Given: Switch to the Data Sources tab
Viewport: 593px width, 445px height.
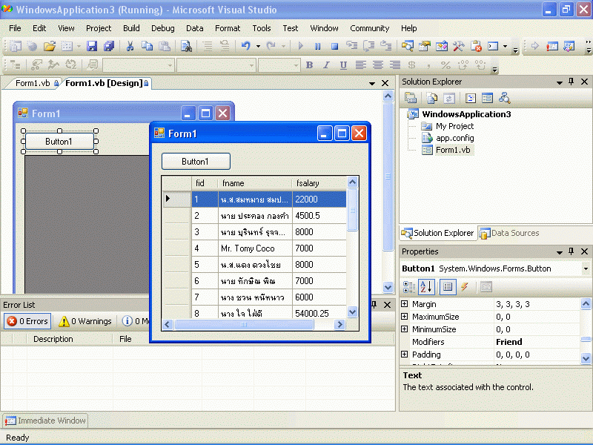Looking at the screenshot, I should 509,233.
